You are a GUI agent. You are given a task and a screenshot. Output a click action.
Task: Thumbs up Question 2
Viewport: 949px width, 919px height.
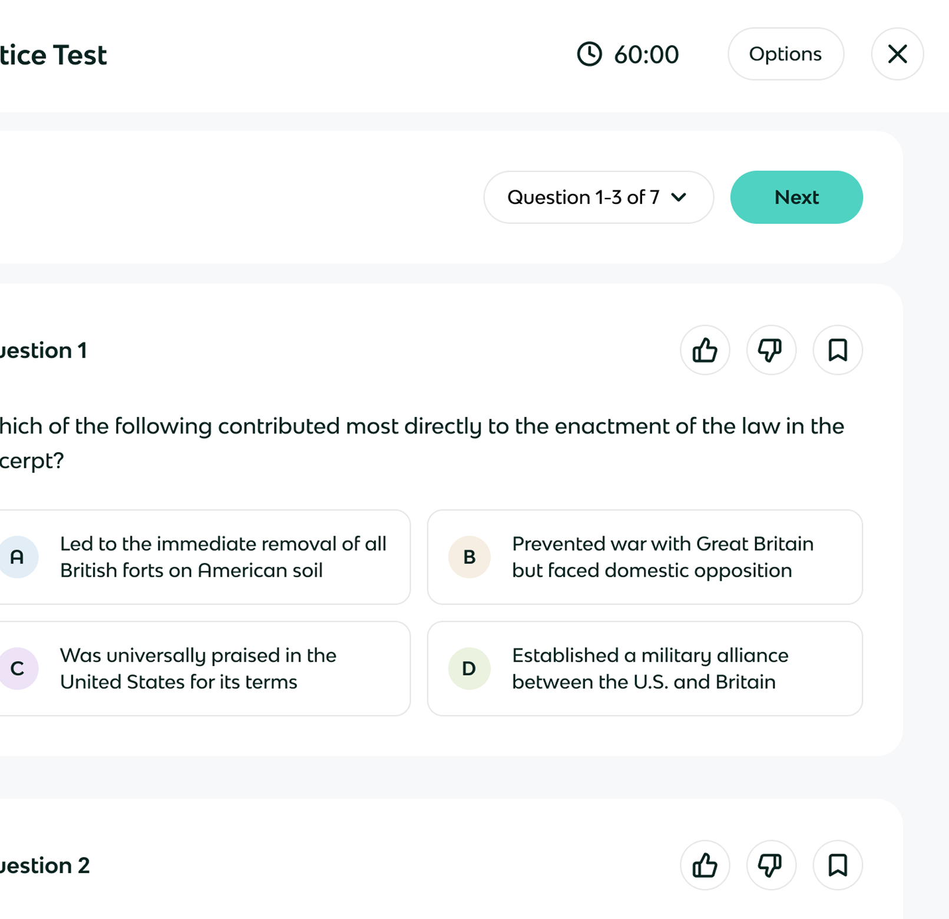(x=705, y=865)
